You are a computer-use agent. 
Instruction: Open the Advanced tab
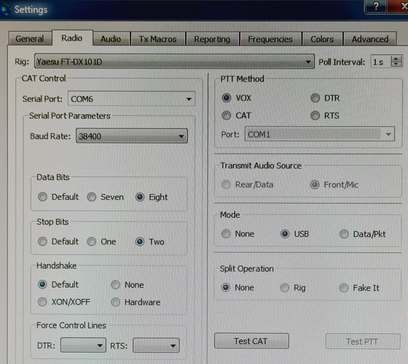pos(370,39)
